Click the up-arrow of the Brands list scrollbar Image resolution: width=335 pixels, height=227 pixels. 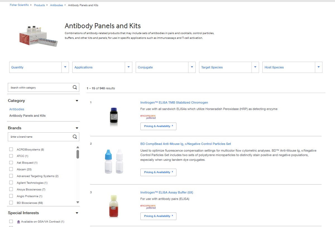78,147
